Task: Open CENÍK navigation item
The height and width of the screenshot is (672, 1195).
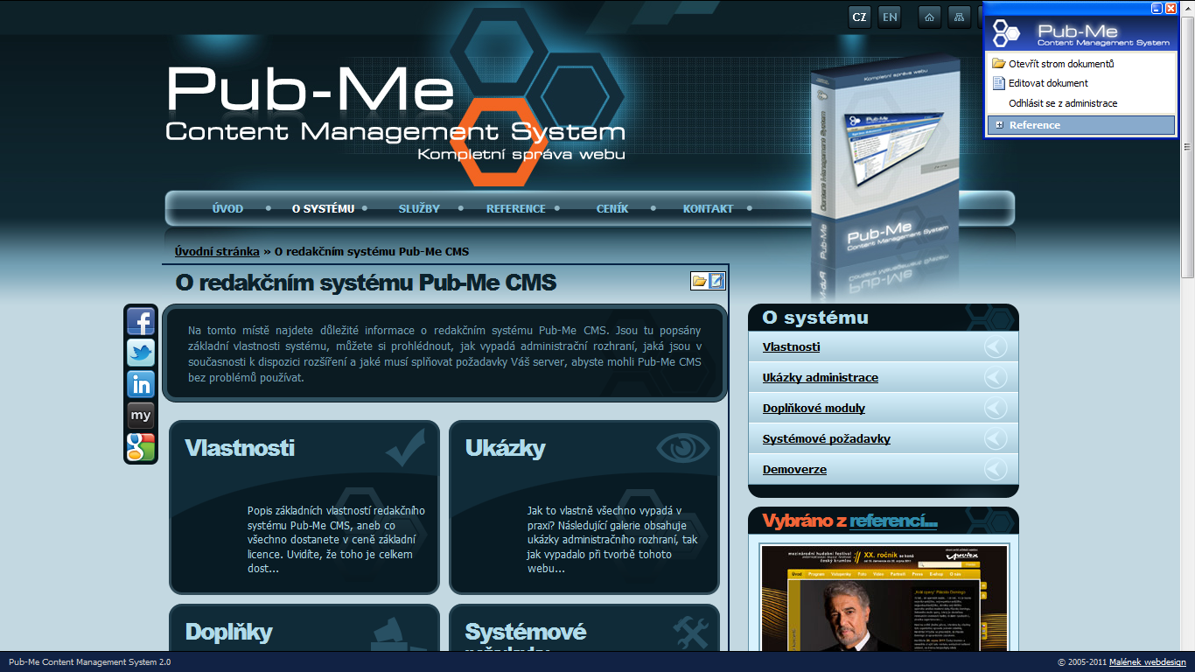Action: 612,208
